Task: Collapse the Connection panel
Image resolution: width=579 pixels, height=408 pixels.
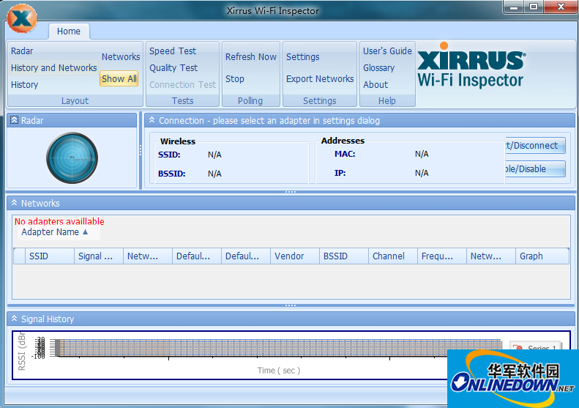Action: (x=152, y=120)
